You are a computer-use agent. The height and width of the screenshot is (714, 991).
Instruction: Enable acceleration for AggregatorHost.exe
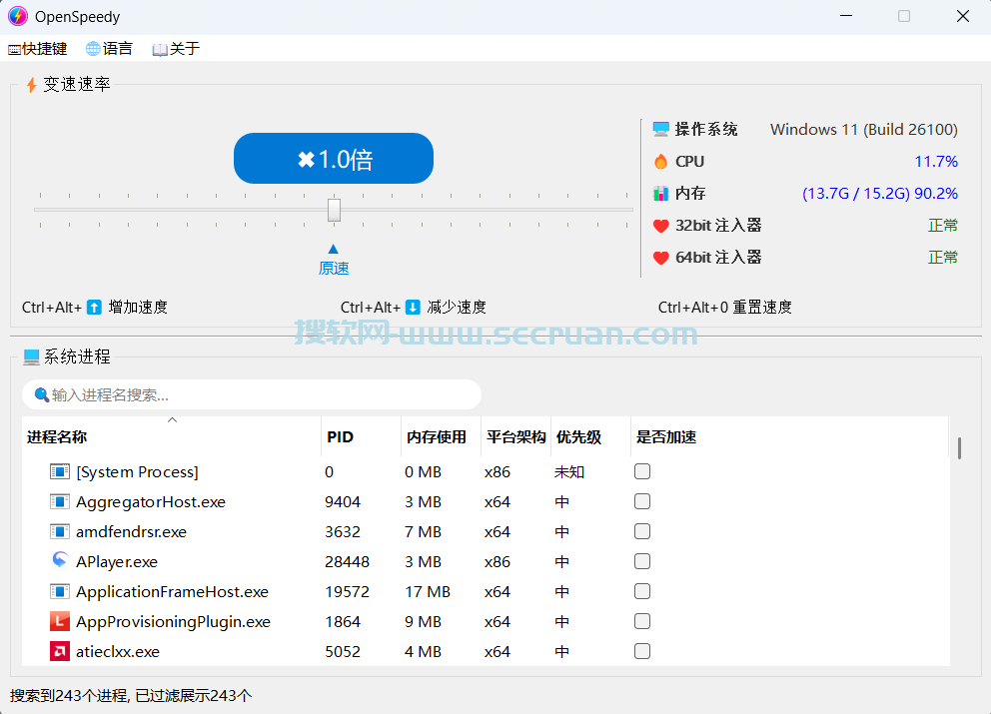642,501
